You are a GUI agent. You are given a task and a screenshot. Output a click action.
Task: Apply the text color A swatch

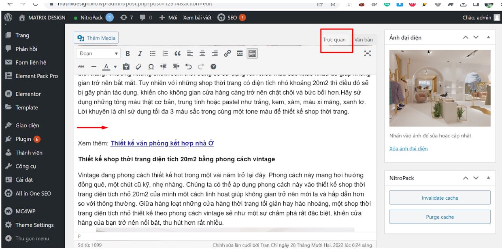[x=106, y=67]
